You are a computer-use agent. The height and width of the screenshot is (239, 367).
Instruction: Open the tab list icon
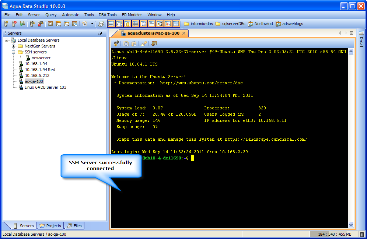351,33
